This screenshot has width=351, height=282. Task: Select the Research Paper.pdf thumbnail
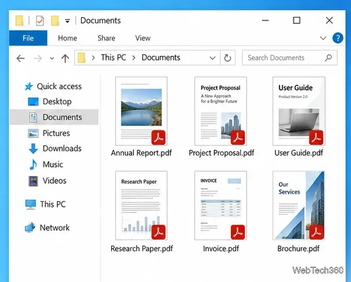pyautogui.click(x=141, y=205)
